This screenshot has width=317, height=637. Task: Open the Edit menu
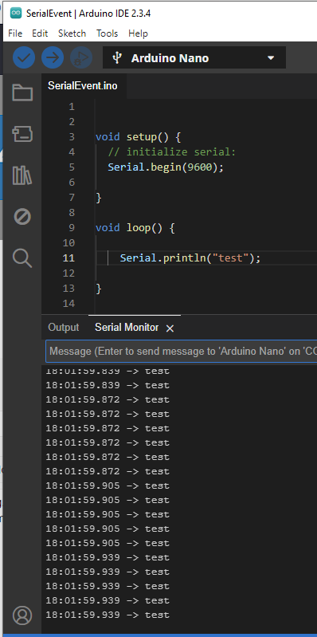tap(40, 33)
